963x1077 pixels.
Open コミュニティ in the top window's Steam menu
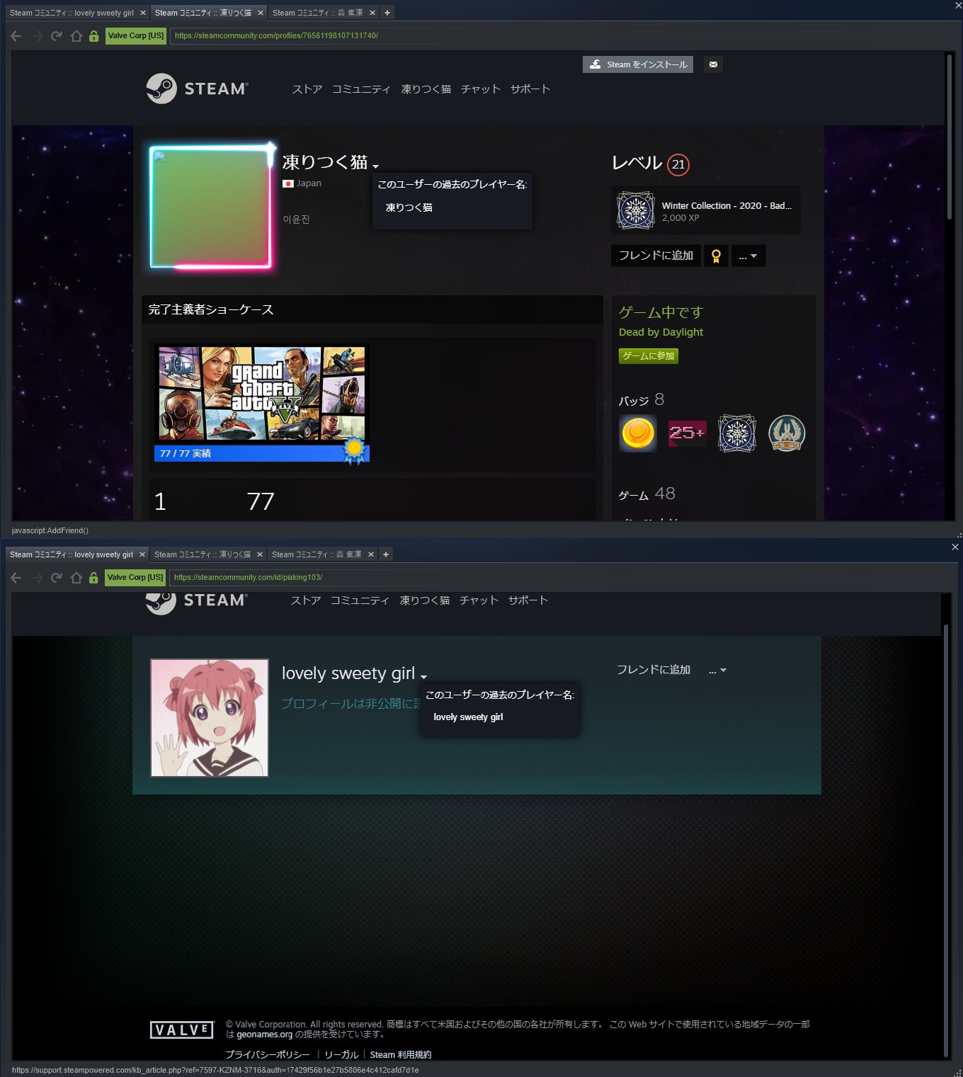tap(361, 89)
